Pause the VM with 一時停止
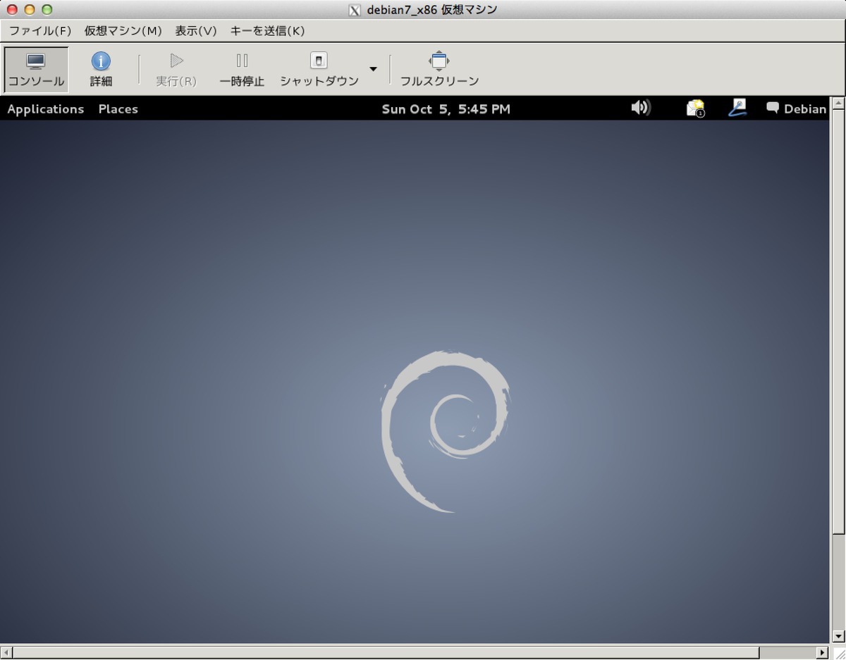This screenshot has width=846, height=660. point(242,70)
